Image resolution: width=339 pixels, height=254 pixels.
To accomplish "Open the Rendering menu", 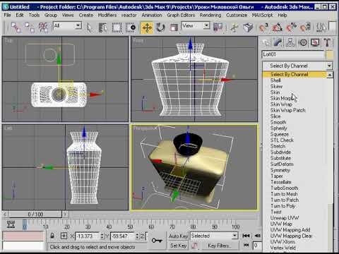I will [x=210, y=16].
